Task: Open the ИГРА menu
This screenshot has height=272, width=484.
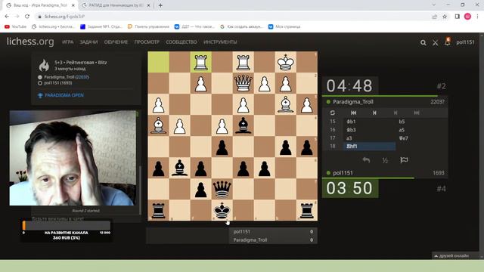Action: click(x=67, y=42)
